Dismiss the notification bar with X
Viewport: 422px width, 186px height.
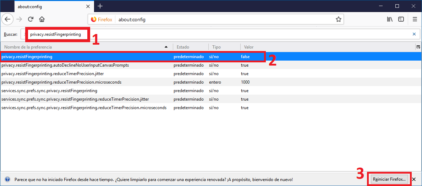[x=414, y=179]
